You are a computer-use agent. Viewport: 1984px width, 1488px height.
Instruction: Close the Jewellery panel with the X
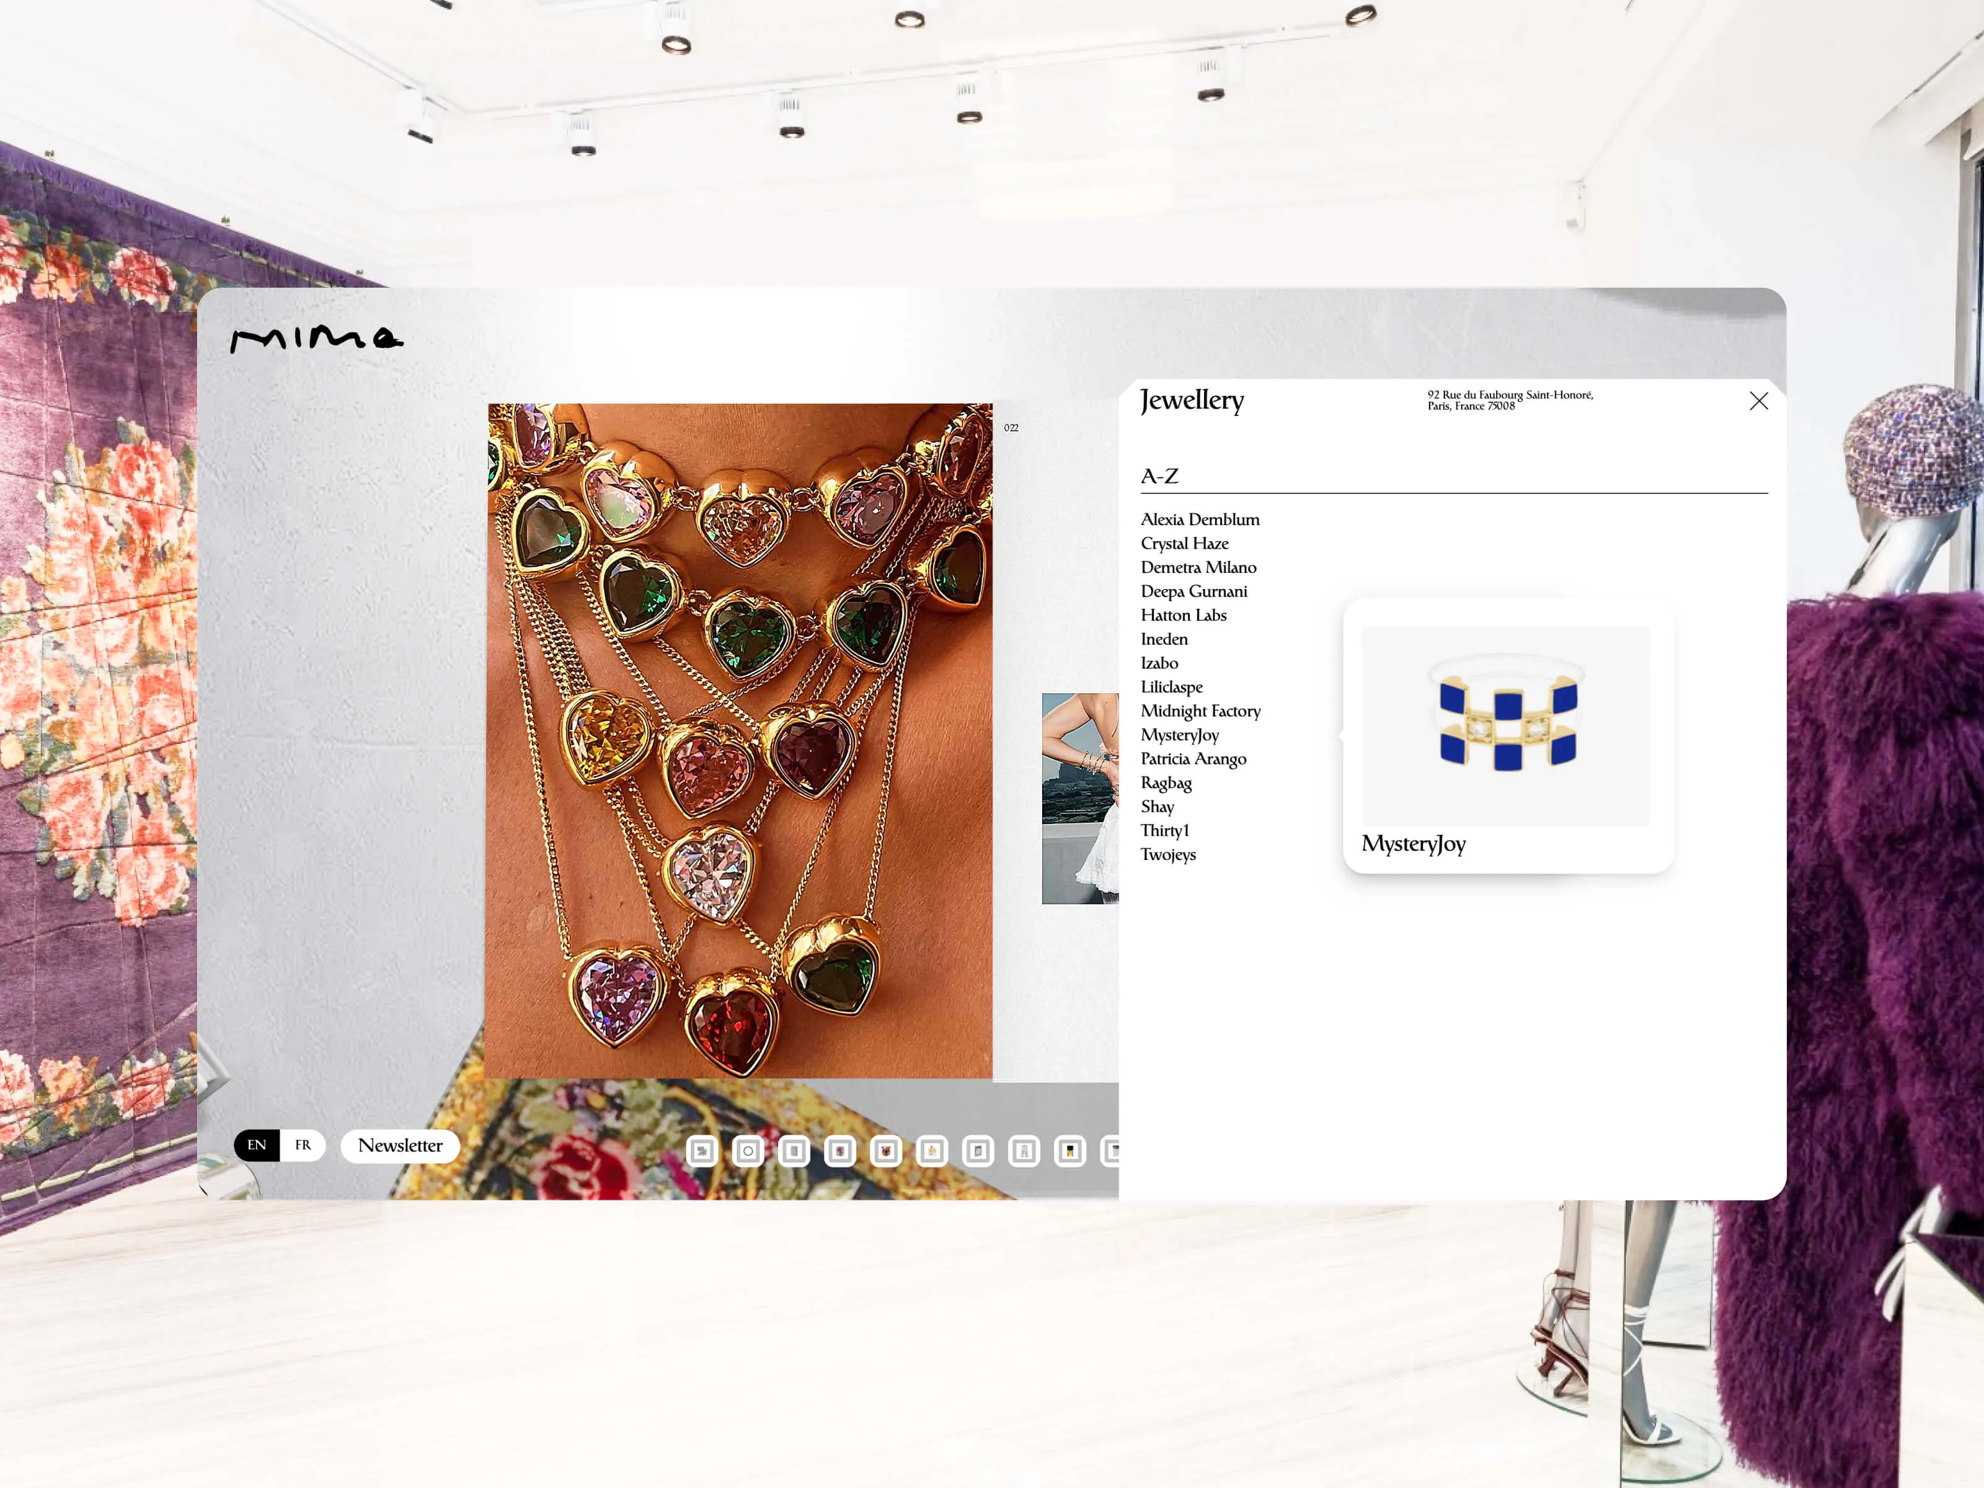click(x=1758, y=401)
